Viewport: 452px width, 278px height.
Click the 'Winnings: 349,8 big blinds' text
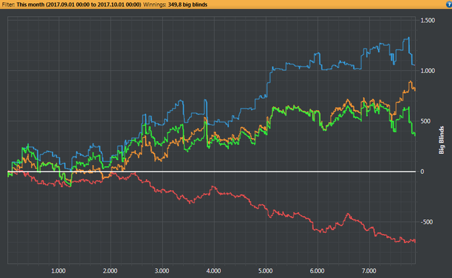coord(175,5)
